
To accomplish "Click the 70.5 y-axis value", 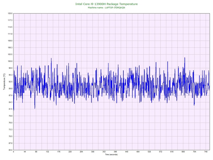I will click(x=10, y=136).
